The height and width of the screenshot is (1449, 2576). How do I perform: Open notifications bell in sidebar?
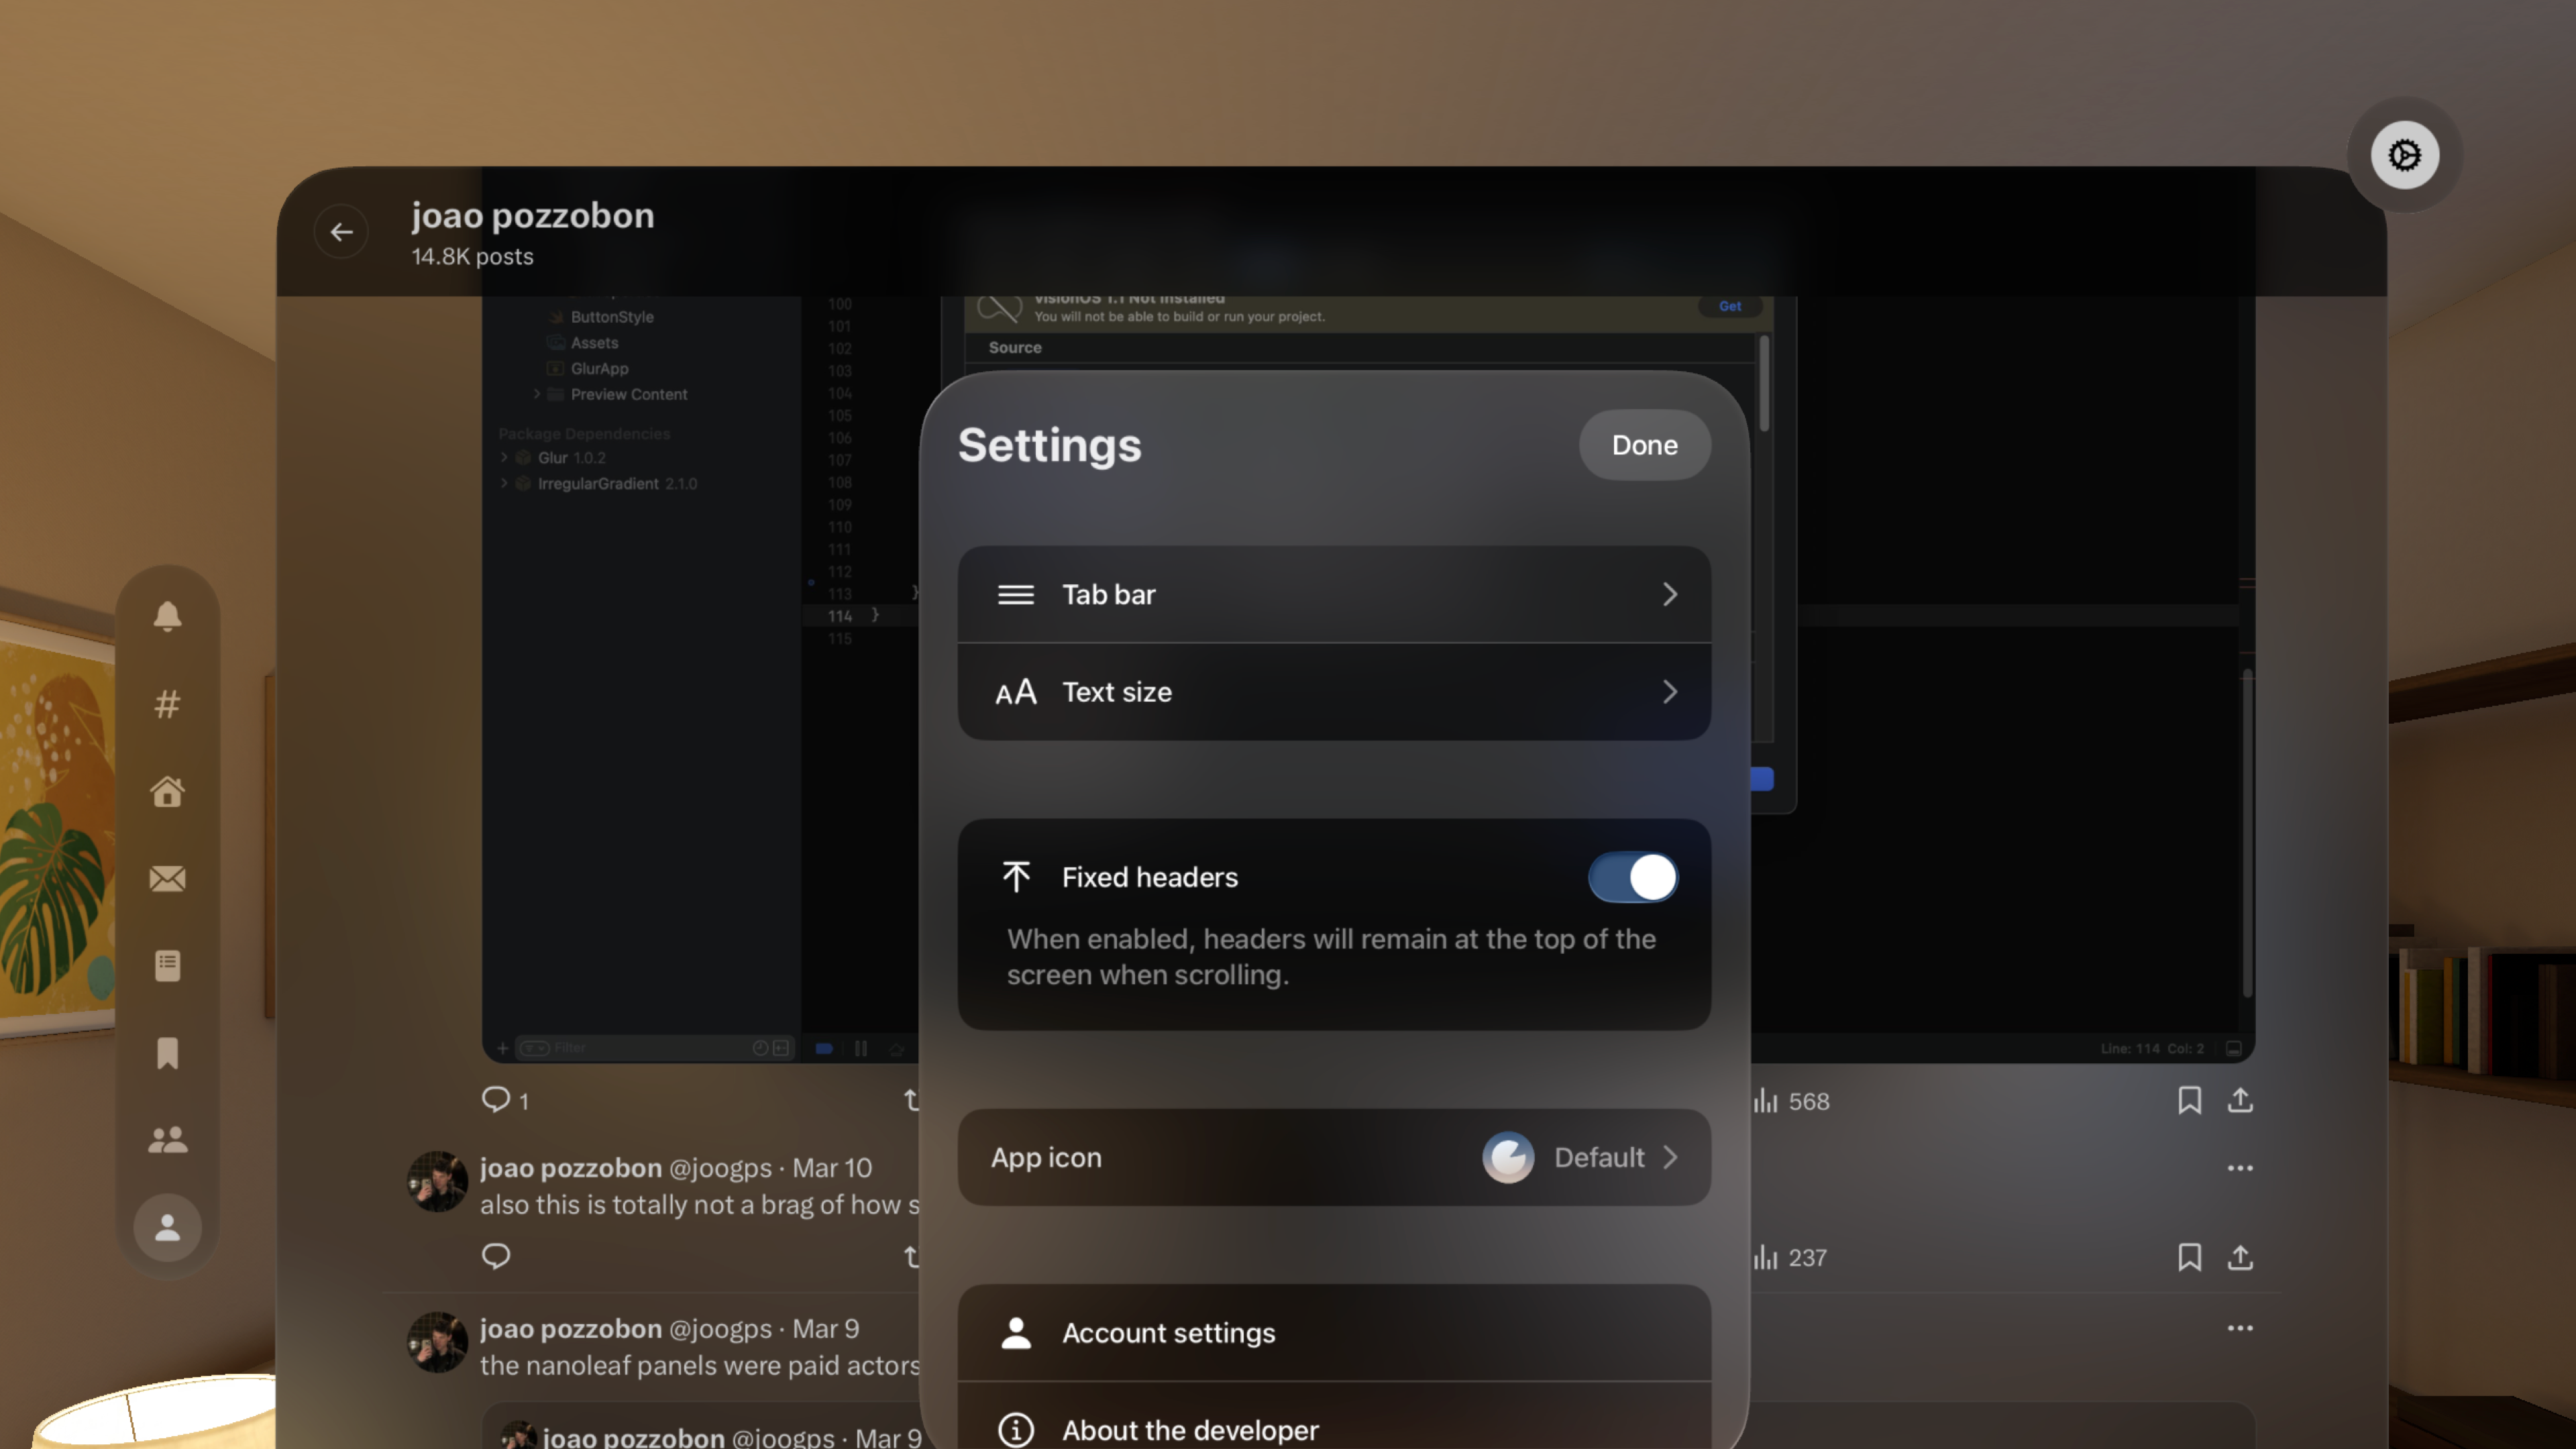click(x=167, y=616)
